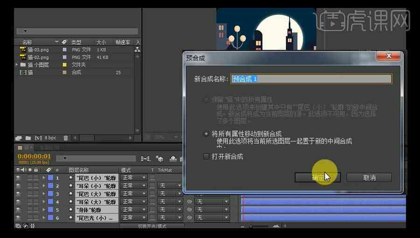The height and width of the screenshot is (238, 420).
Task: Hide layer 1 "尾巴（小）"轮廓 using its eye toggle
Action: pyautogui.click(x=18, y=177)
